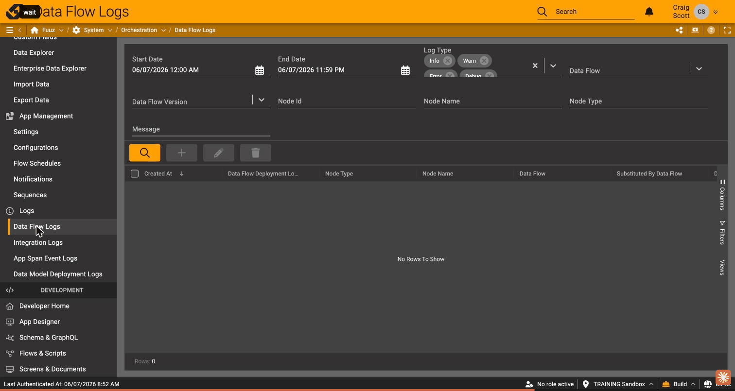Screen dimensions: 735x391
Task: Click the header Search field
Action: [595, 12]
